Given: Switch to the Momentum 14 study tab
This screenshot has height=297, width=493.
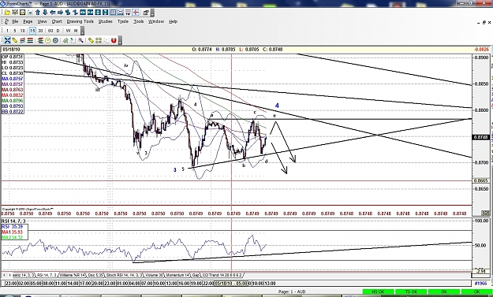Looking at the screenshot, I should pyautogui.click(x=177, y=275).
